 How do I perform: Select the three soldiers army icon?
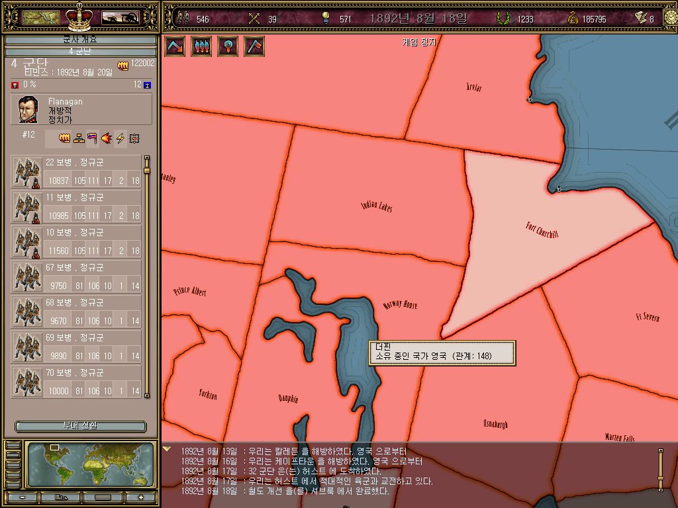201,46
